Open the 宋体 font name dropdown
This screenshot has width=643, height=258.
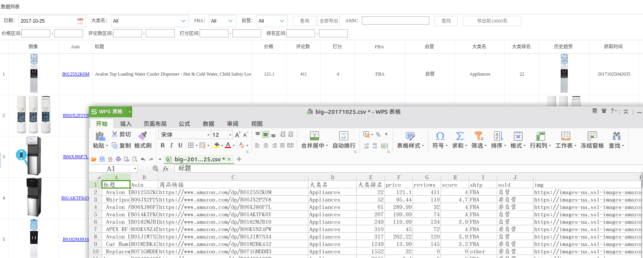pos(208,135)
